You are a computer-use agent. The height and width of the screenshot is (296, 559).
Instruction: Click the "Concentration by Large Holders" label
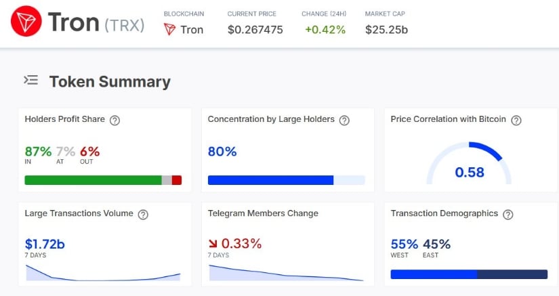(x=271, y=119)
